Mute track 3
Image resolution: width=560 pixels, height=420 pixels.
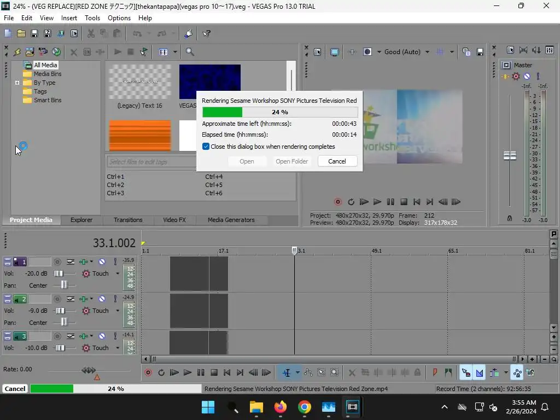102,336
